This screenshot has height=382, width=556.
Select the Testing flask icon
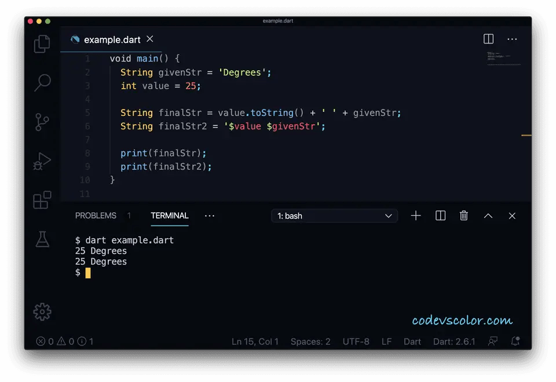(x=42, y=238)
